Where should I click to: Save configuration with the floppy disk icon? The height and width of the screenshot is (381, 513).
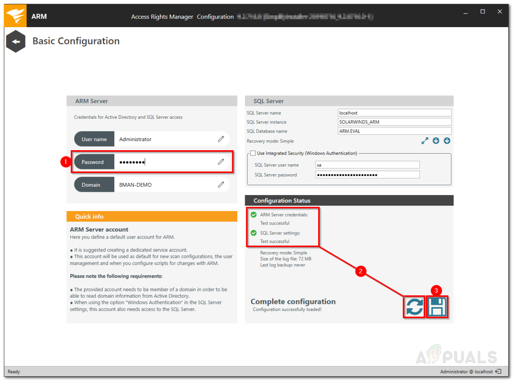tap(437, 307)
